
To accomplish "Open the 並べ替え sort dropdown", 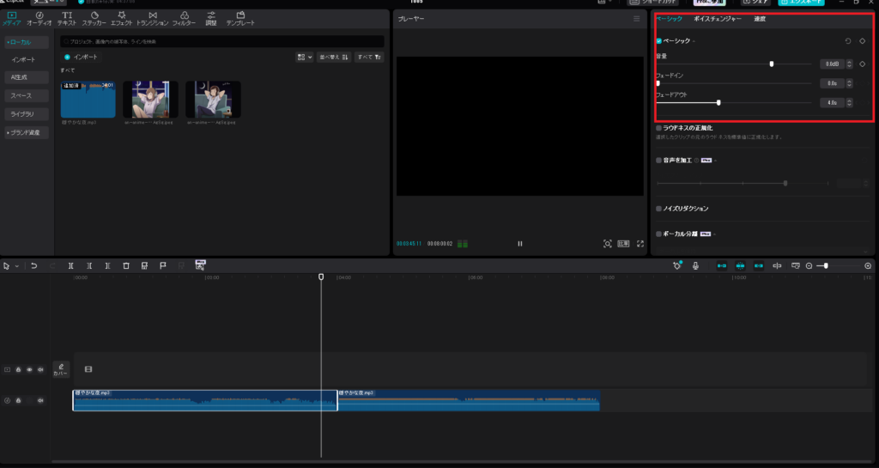I will [x=334, y=58].
